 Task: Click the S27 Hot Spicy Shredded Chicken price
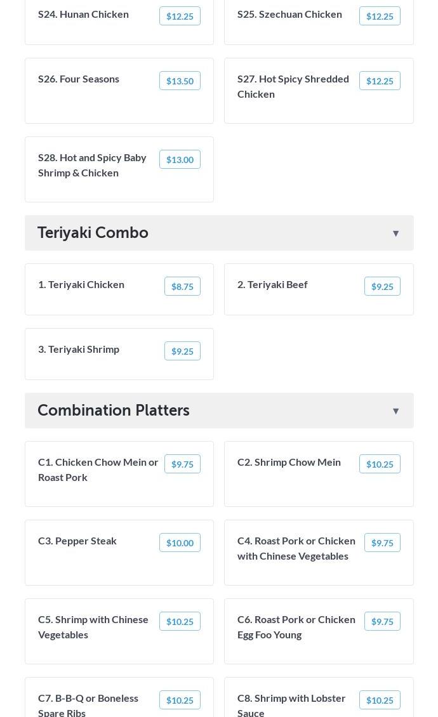[380, 81]
